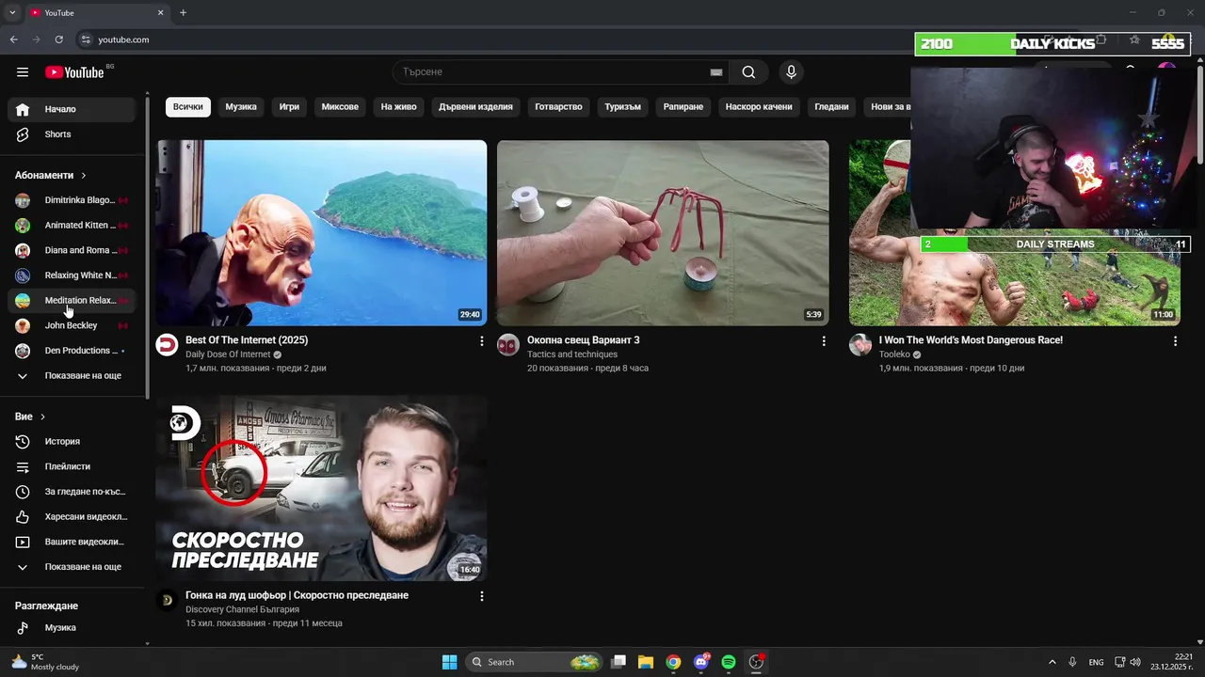Click the Tooleko channel avatar
This screenshot has width=1205, height=677.
(860, 345)
